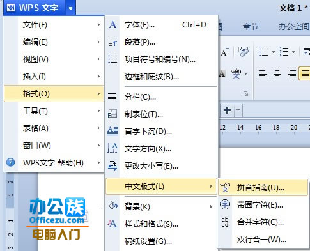Open the 编辑(E) menu
The image size is (310, 251).
tap(54, 42)
